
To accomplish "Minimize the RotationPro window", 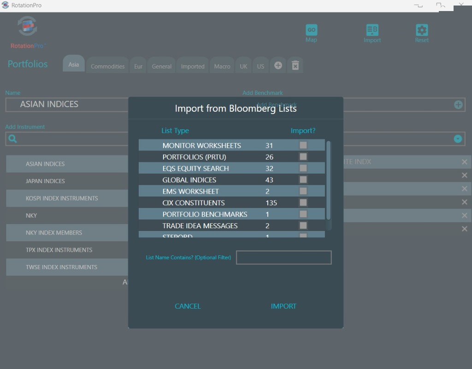I will click(419, 6).
